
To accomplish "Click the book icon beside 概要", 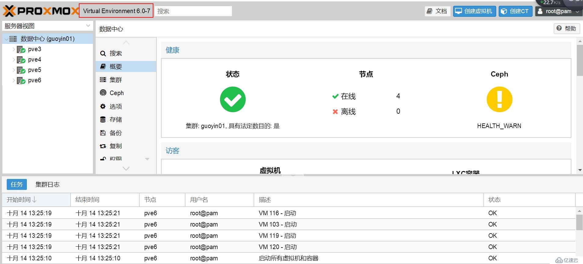I will point(103,66).
